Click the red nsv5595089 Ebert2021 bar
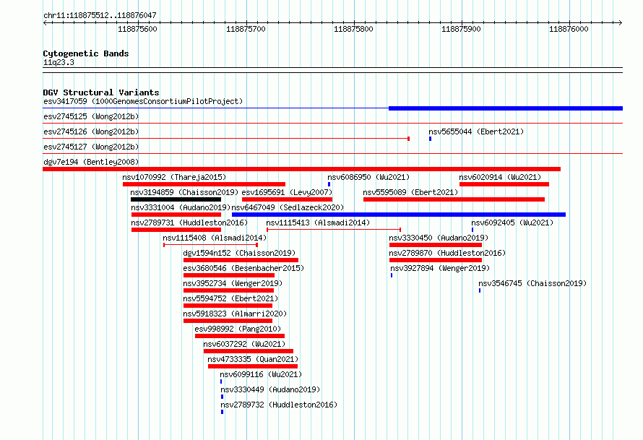The height and width of the screenshot is (440, 643). tap(454, 199)
